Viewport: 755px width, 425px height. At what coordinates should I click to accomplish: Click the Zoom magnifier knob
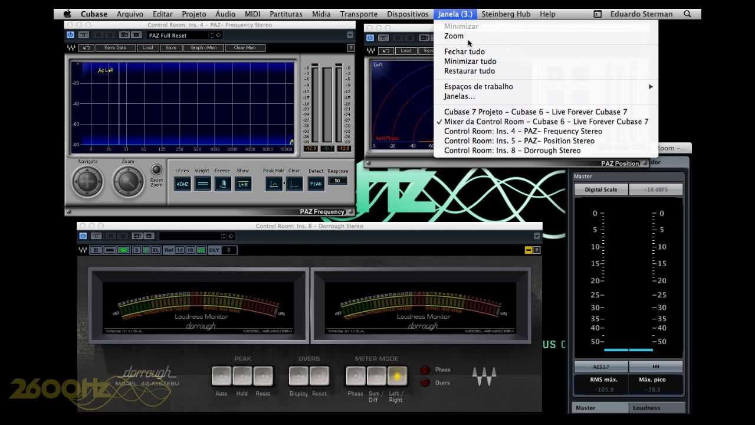tap(128, 181)
